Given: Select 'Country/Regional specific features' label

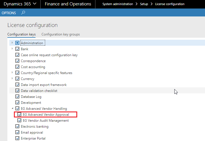Looking at the screenshot, I should 47,73.
